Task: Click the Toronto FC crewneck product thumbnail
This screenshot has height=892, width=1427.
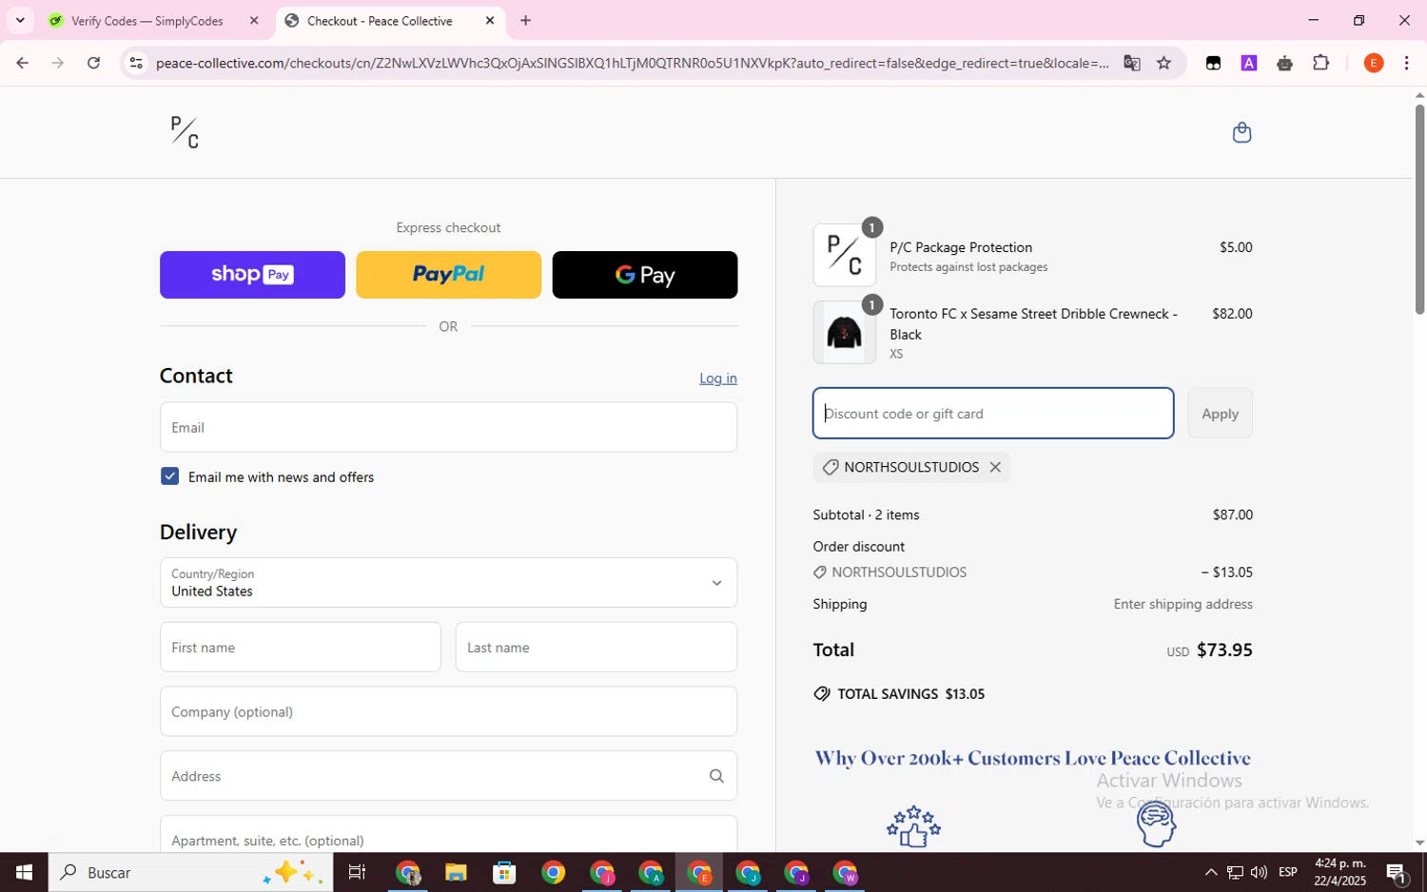Action: (x=844, y=333)
